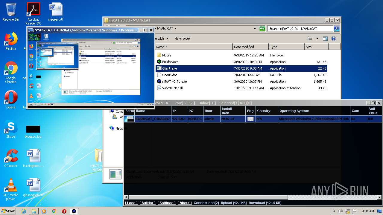Click the njRAT scrollbar left arrow
The height and width of the screenshot is (215, 383).
pos(126,197)
